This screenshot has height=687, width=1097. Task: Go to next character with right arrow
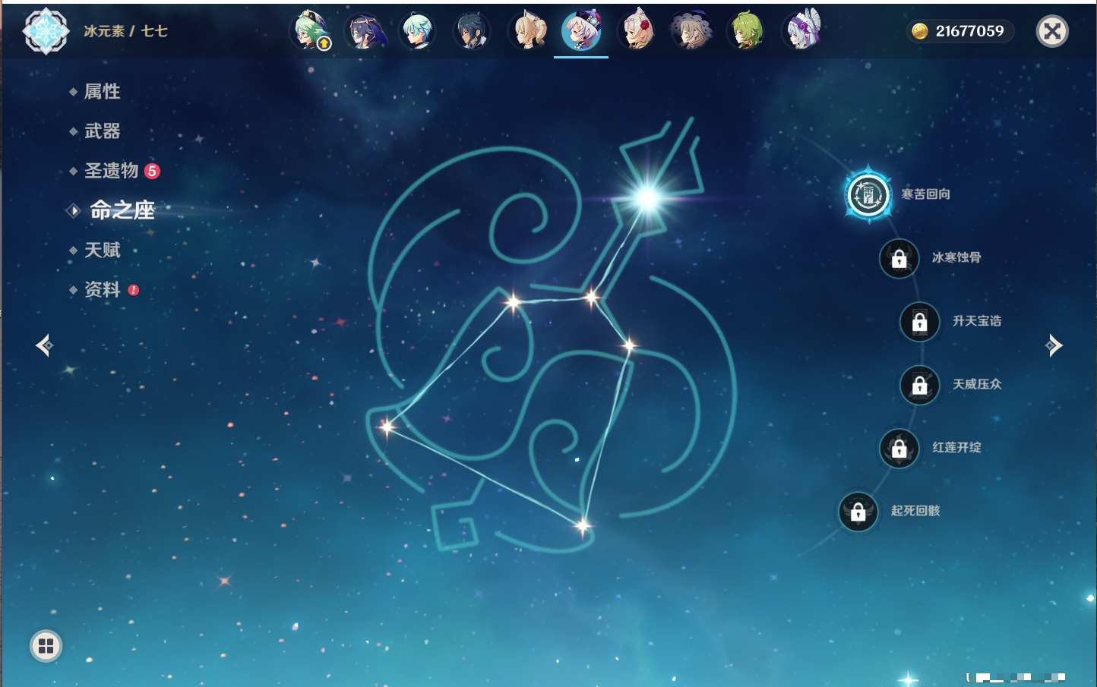pos(1053,345)
